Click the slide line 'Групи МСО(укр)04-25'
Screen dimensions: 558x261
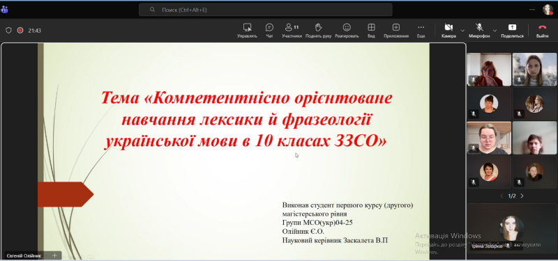tap(317, 223)
